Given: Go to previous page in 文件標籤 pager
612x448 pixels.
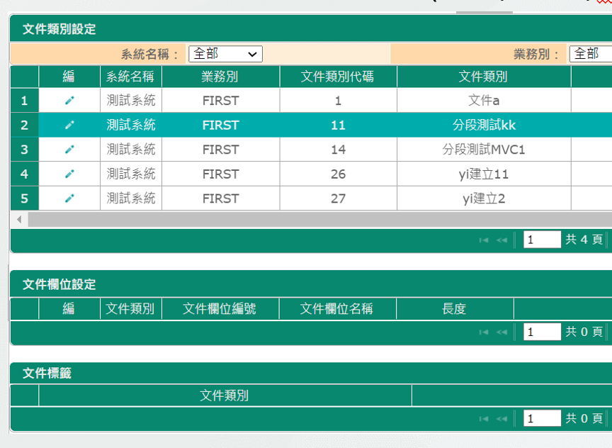Looking at the screenshot, I should pyautogui.click(x=502, y=419).
